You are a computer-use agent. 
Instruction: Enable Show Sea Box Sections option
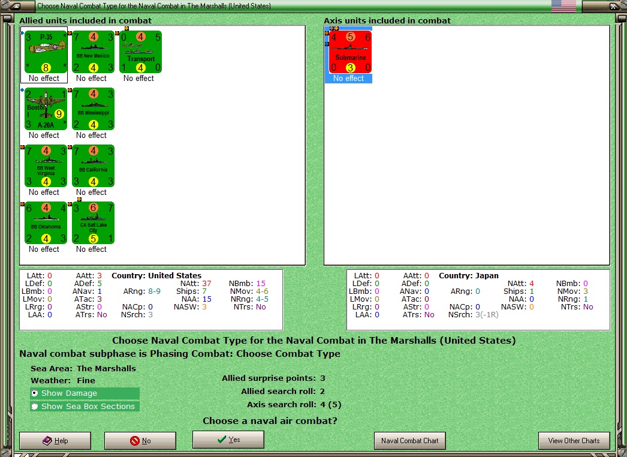[x=85, y=406]
